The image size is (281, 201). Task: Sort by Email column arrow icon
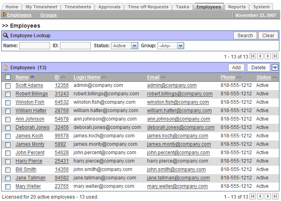click(163, 77)
